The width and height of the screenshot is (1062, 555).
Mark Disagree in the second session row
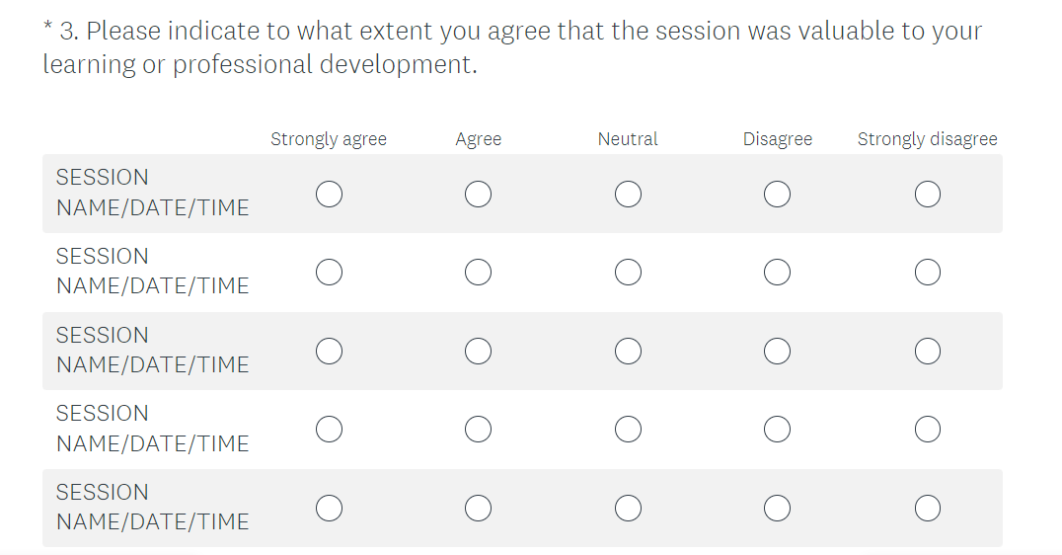777,272
